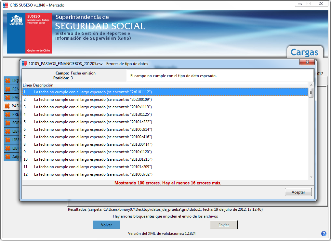Select error line 1 with "2s0101112"
Screen dimensions: 331x241
(x=165, y=92)
